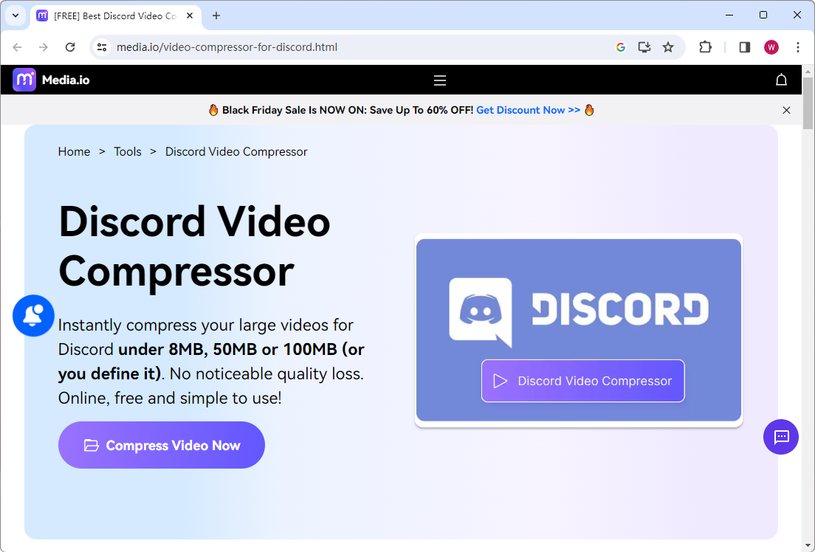Viewport: 815px width, 552px height.
Task: Click the Google translate icon
Action: point(620,47)
